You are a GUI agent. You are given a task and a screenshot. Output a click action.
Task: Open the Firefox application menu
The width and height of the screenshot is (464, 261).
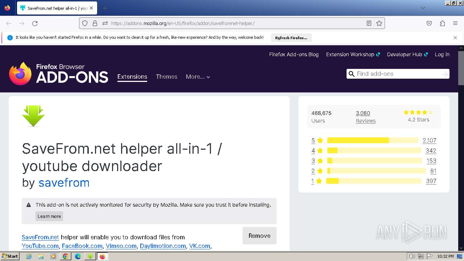(x=455, y=23)
